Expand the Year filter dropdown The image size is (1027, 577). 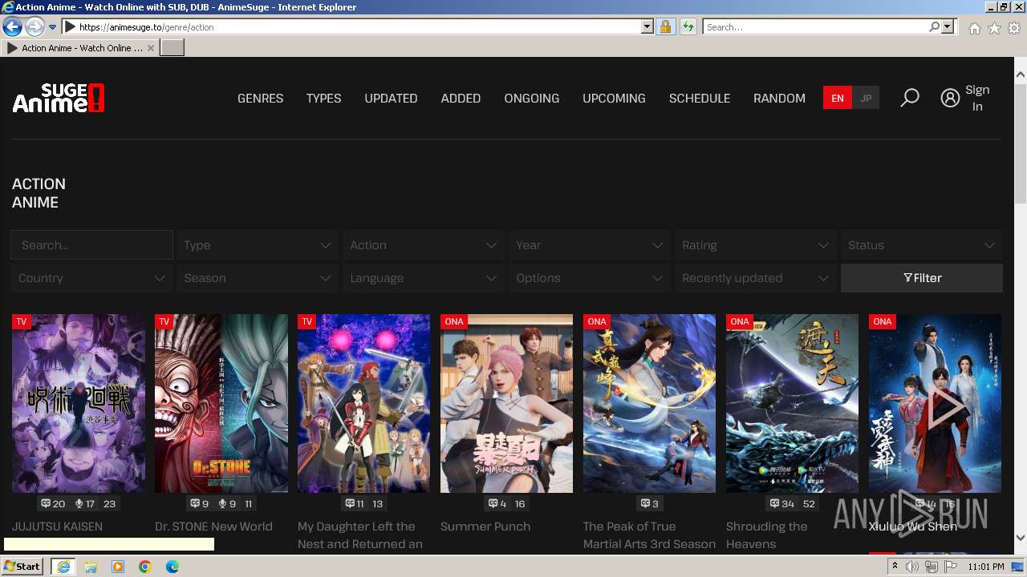coord(589,245)
